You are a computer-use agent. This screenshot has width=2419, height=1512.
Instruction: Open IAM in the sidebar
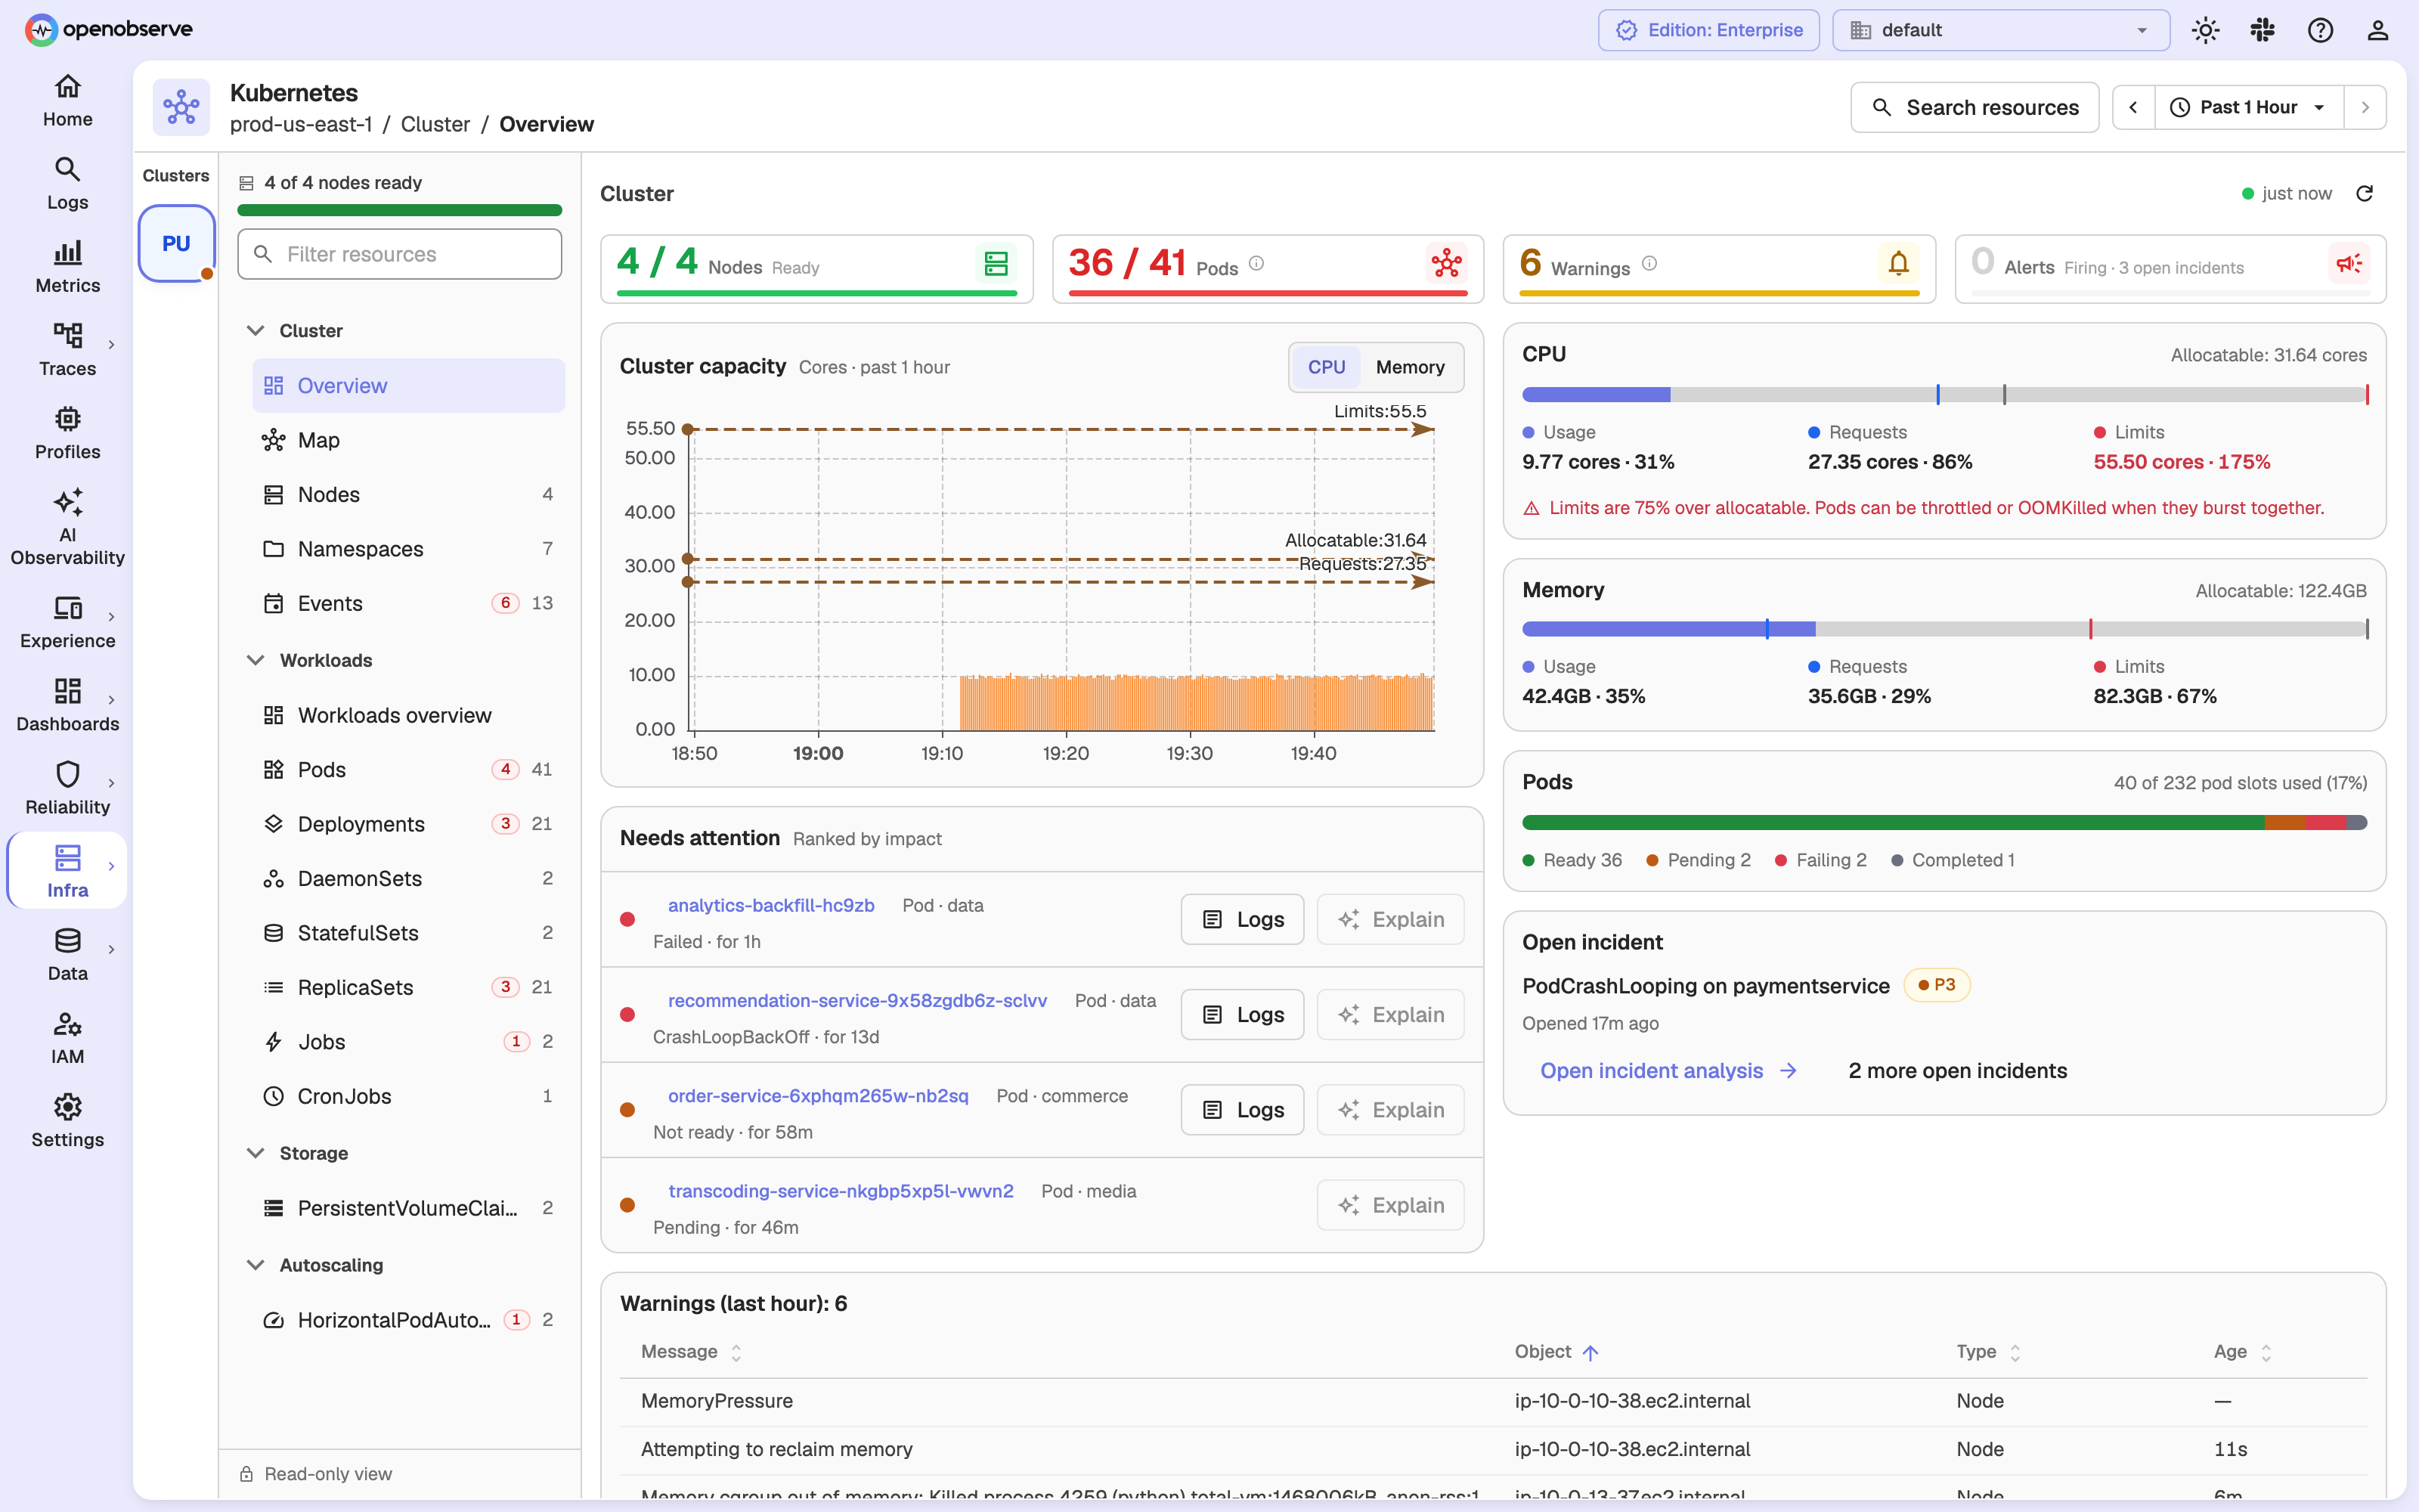67,1037
